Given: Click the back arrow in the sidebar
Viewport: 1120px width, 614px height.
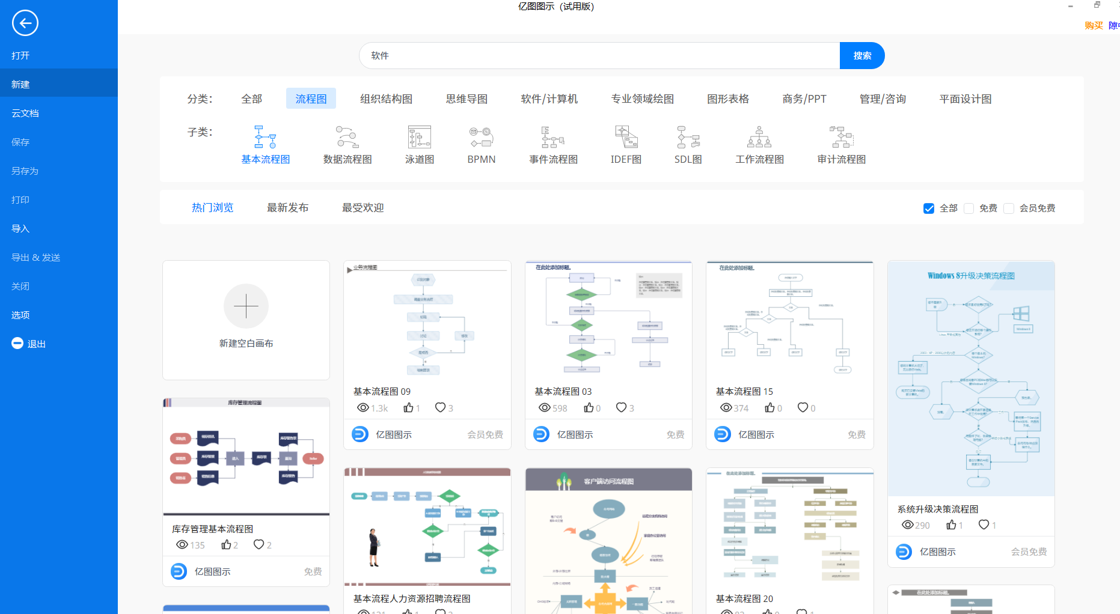Looking at the screenshot, I should (25, 23).
